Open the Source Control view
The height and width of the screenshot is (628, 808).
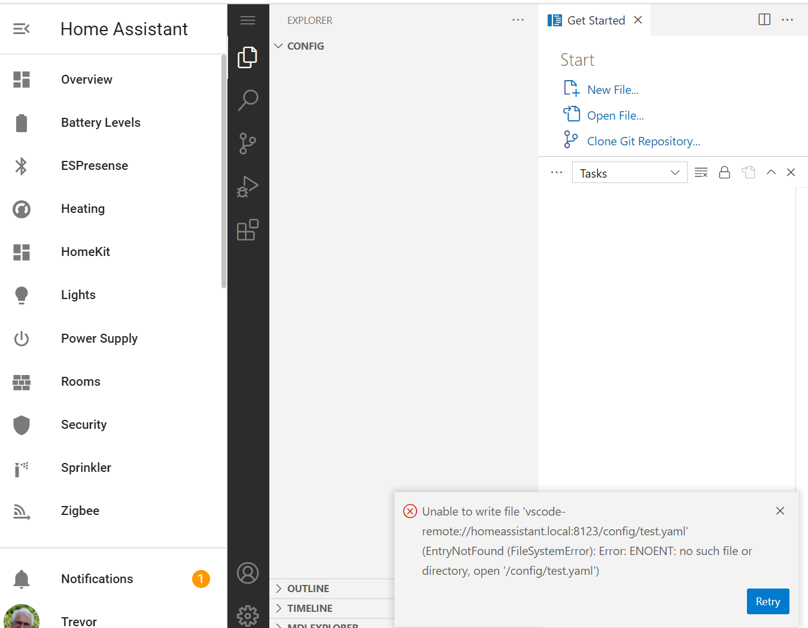pos(248,144)
